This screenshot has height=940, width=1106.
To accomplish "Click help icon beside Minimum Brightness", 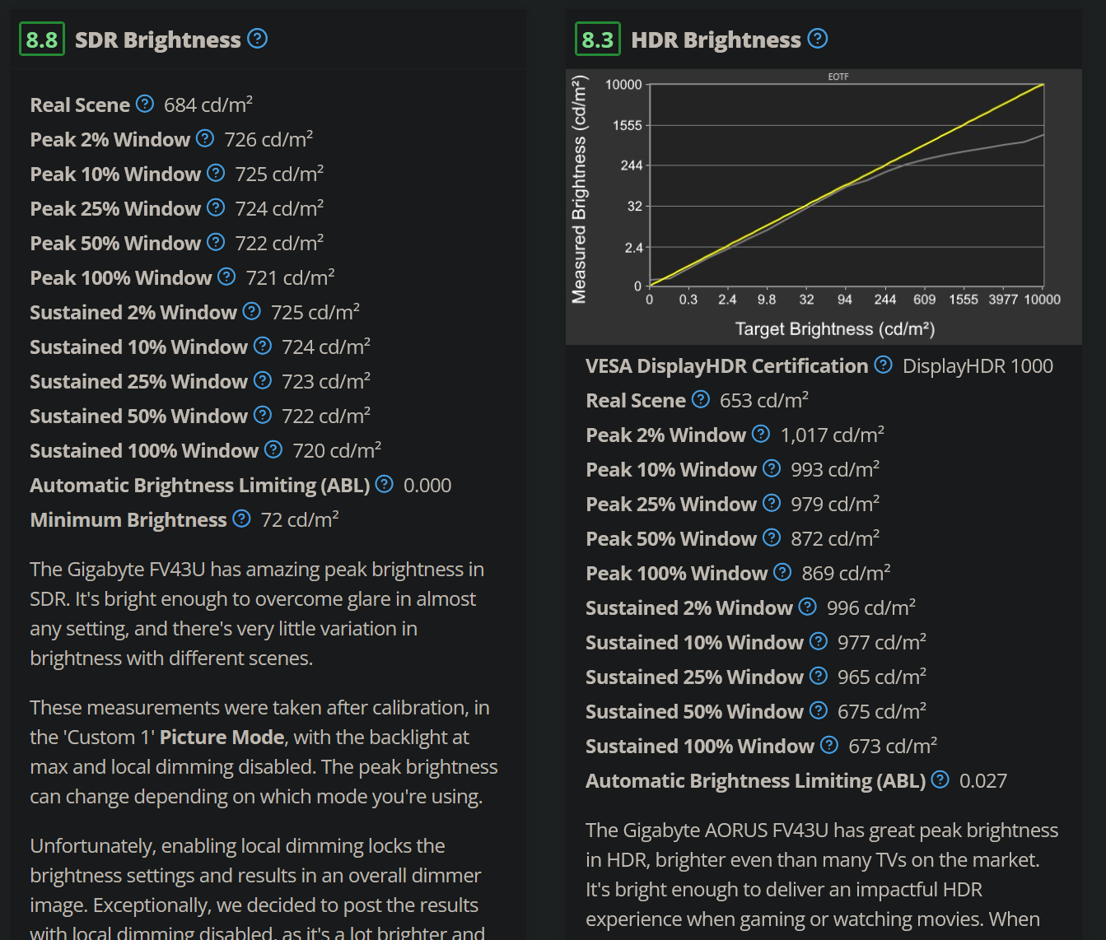I will pos(241,519).
